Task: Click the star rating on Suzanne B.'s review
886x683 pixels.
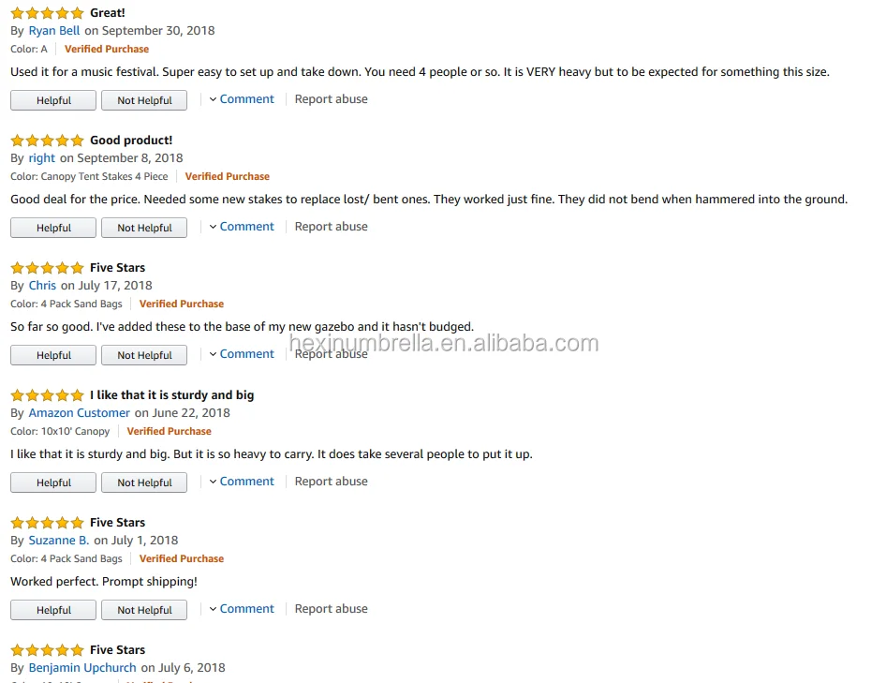Action: (47, 523)
